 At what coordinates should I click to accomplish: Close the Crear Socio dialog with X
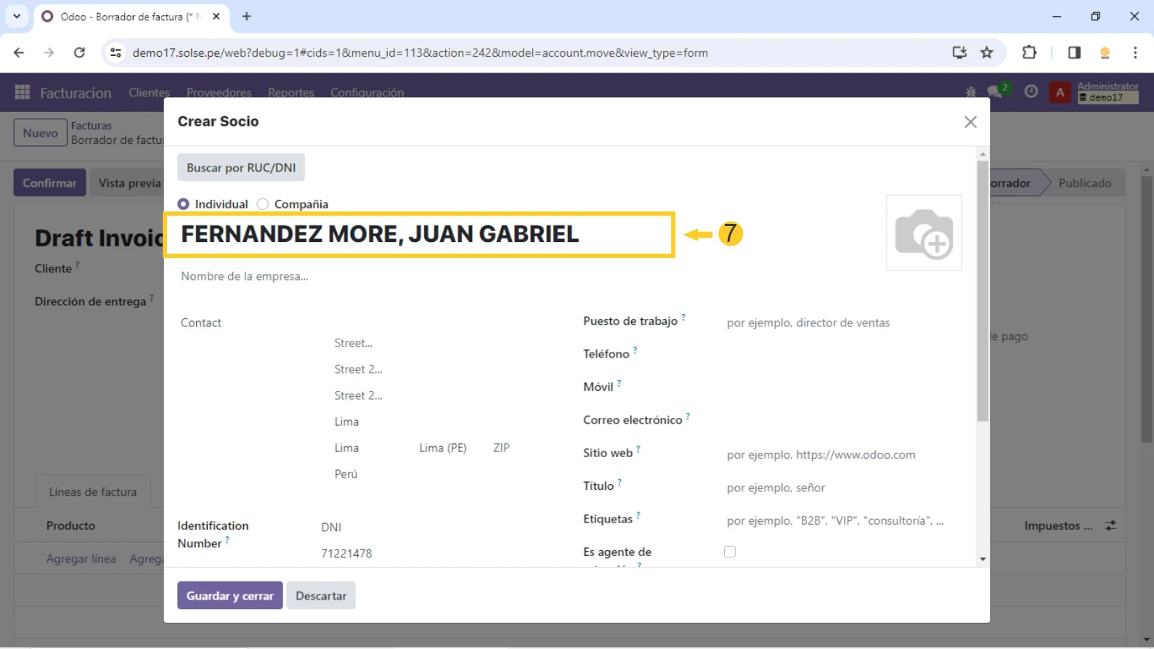tap(970, 122)
